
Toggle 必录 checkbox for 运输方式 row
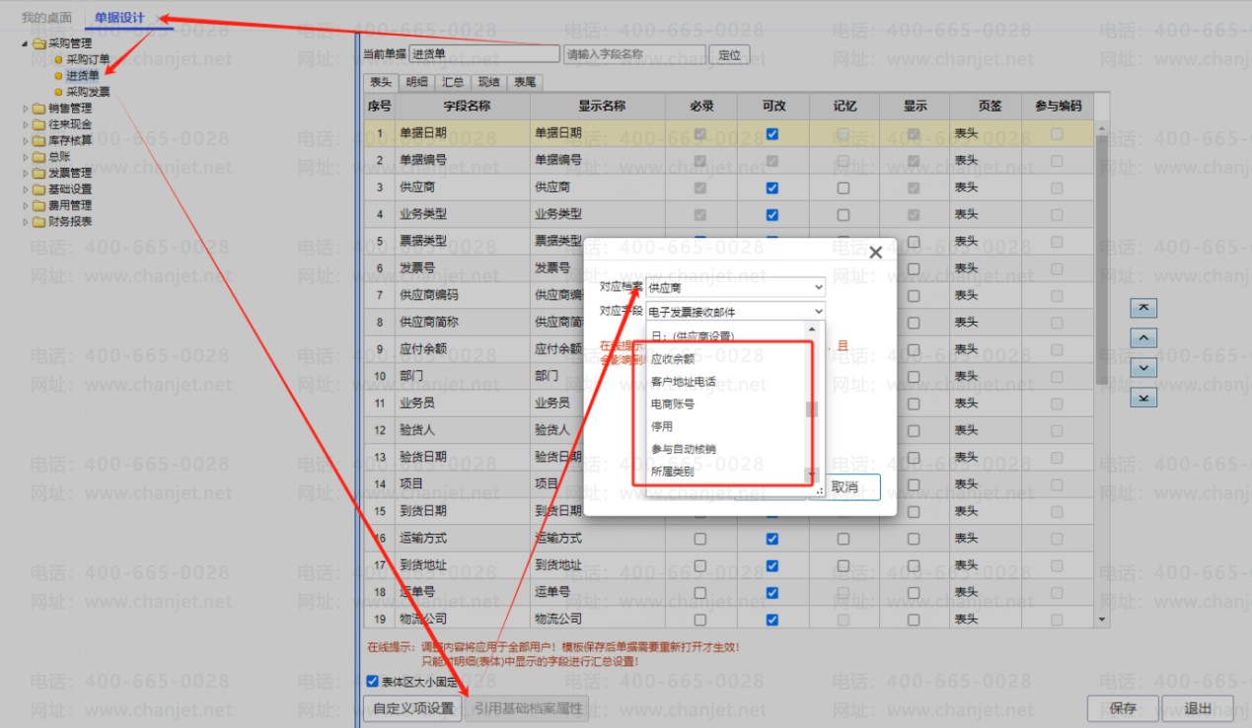(700, 539)
